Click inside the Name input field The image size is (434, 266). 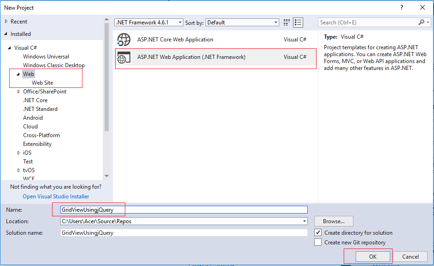point(138,209)
